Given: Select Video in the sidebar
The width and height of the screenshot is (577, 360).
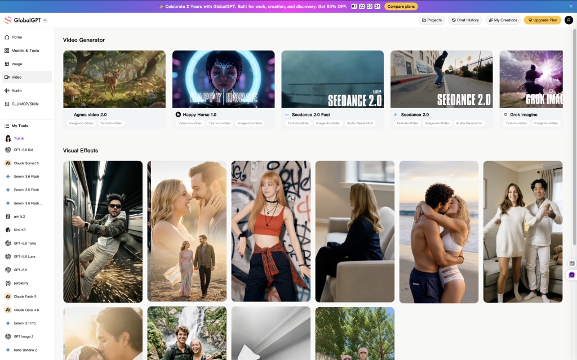Looking at the screenshot, I should point(27,77).
